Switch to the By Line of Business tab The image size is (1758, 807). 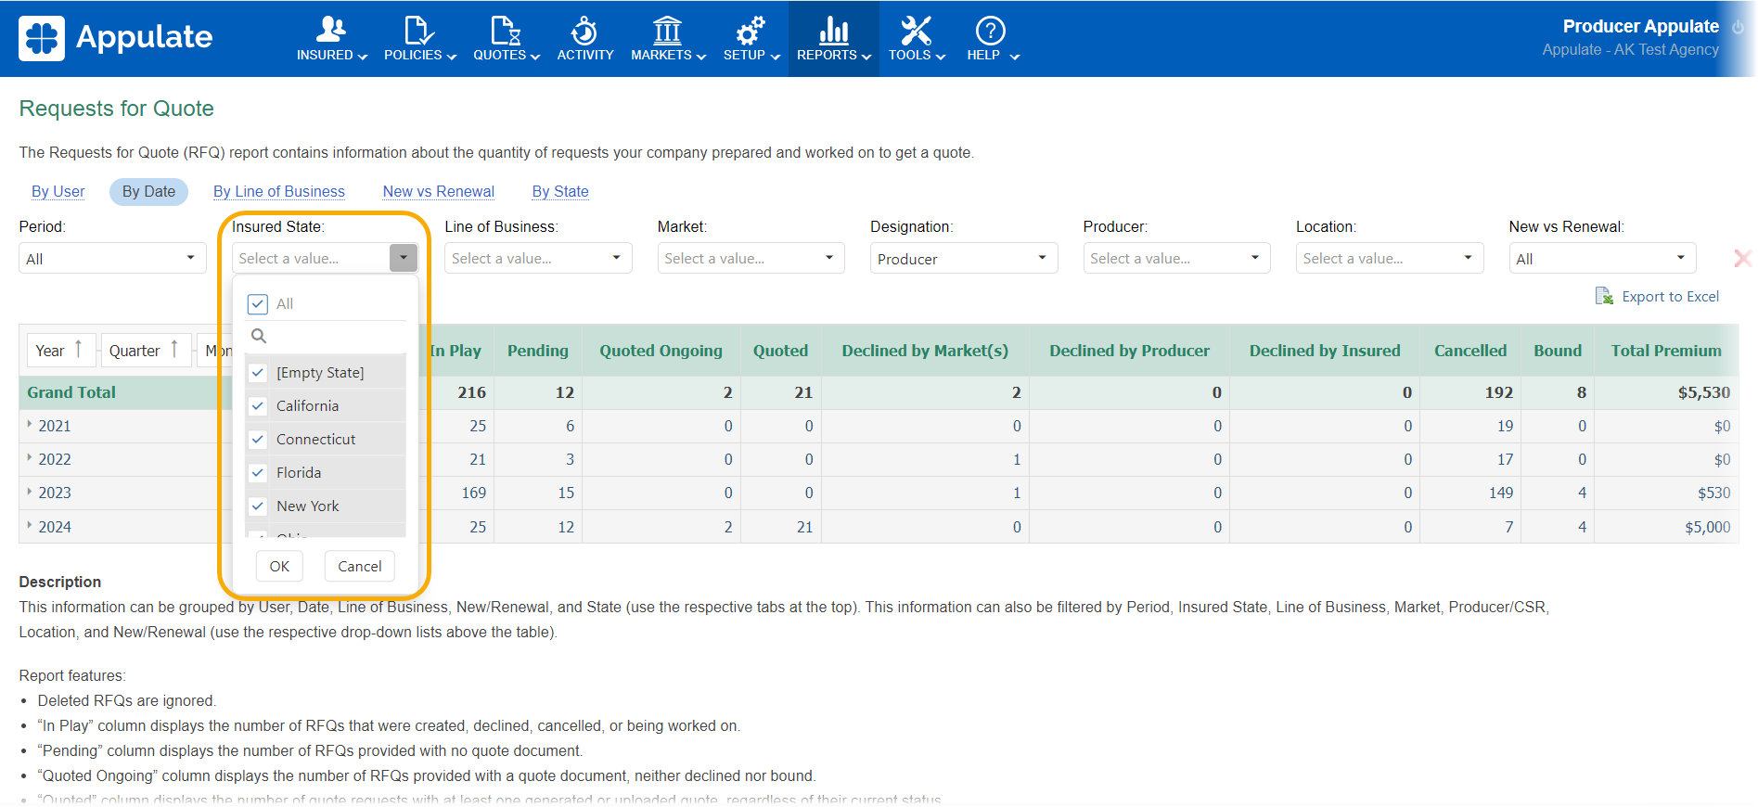(x=279, y=192)
